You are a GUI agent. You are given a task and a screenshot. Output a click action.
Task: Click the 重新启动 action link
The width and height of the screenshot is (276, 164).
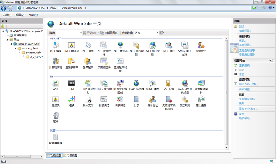point(244,66)
